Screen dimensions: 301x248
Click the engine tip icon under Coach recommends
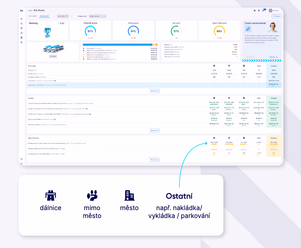point(248,29)
